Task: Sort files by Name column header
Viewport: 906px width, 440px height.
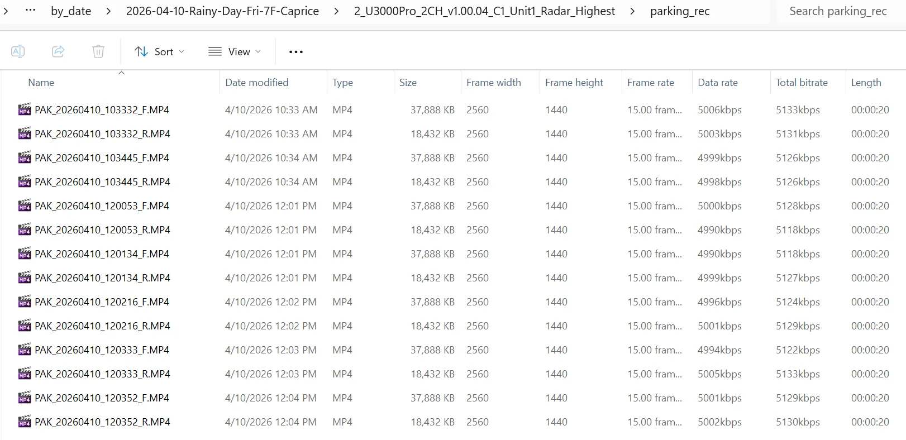Action: (x=41, y=83)
